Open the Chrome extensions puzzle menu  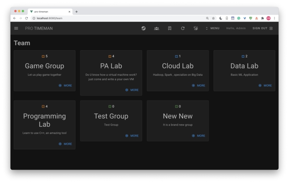point(263,18)
